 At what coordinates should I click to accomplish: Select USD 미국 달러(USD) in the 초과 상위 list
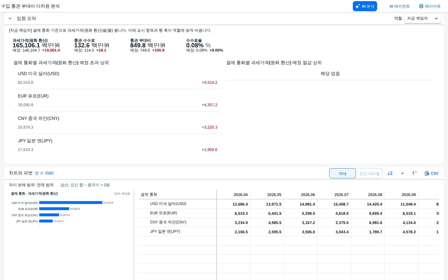118,78
